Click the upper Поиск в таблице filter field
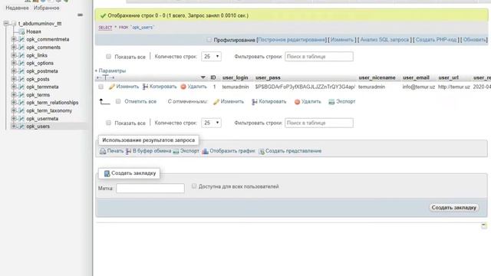This screenshot has width=491, height=276. coord(319,57)
